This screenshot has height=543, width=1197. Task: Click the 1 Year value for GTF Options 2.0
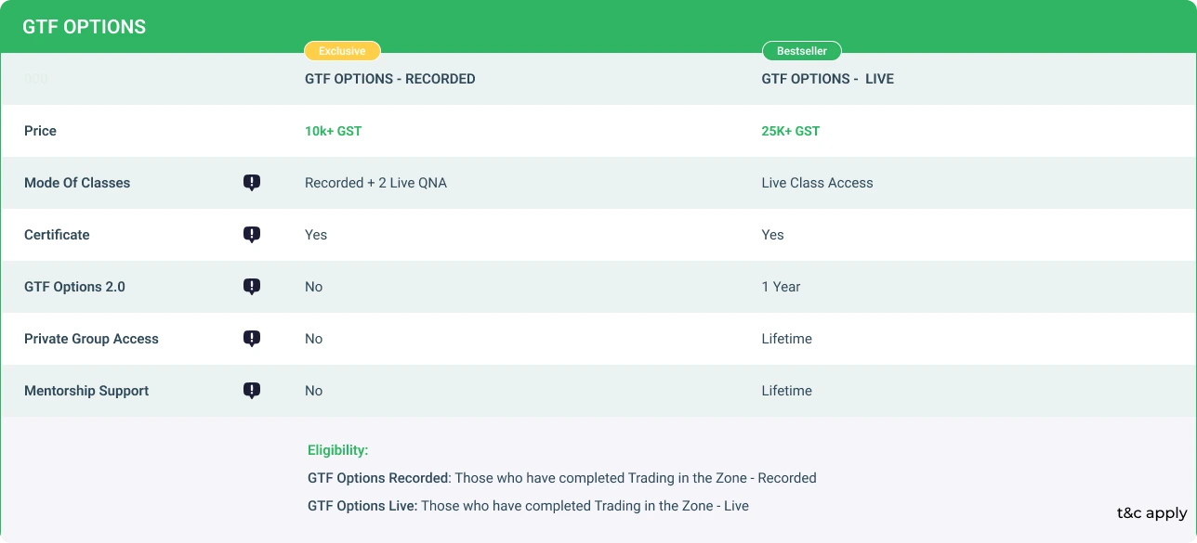coord(781,287)
